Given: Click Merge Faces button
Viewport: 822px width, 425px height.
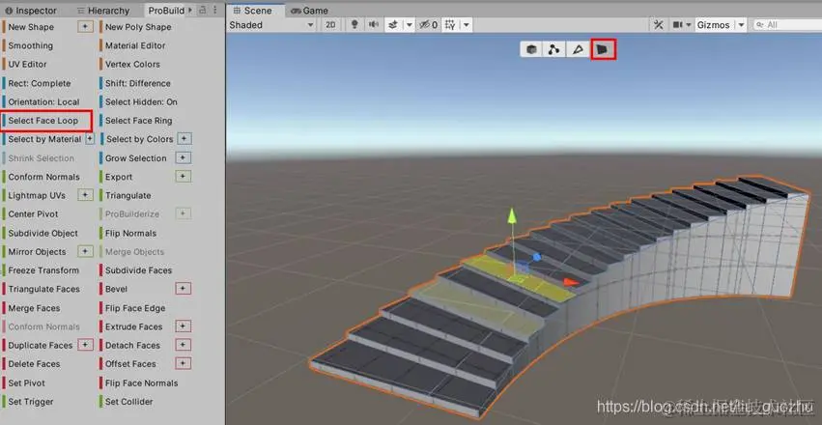Looking at the screenshot, I should (x=34, y=308).
